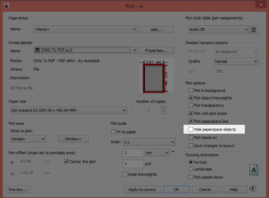This screenshot has width=269, height=198.
Task: Click the portrait orientation page icon
Action: [254, 170]
